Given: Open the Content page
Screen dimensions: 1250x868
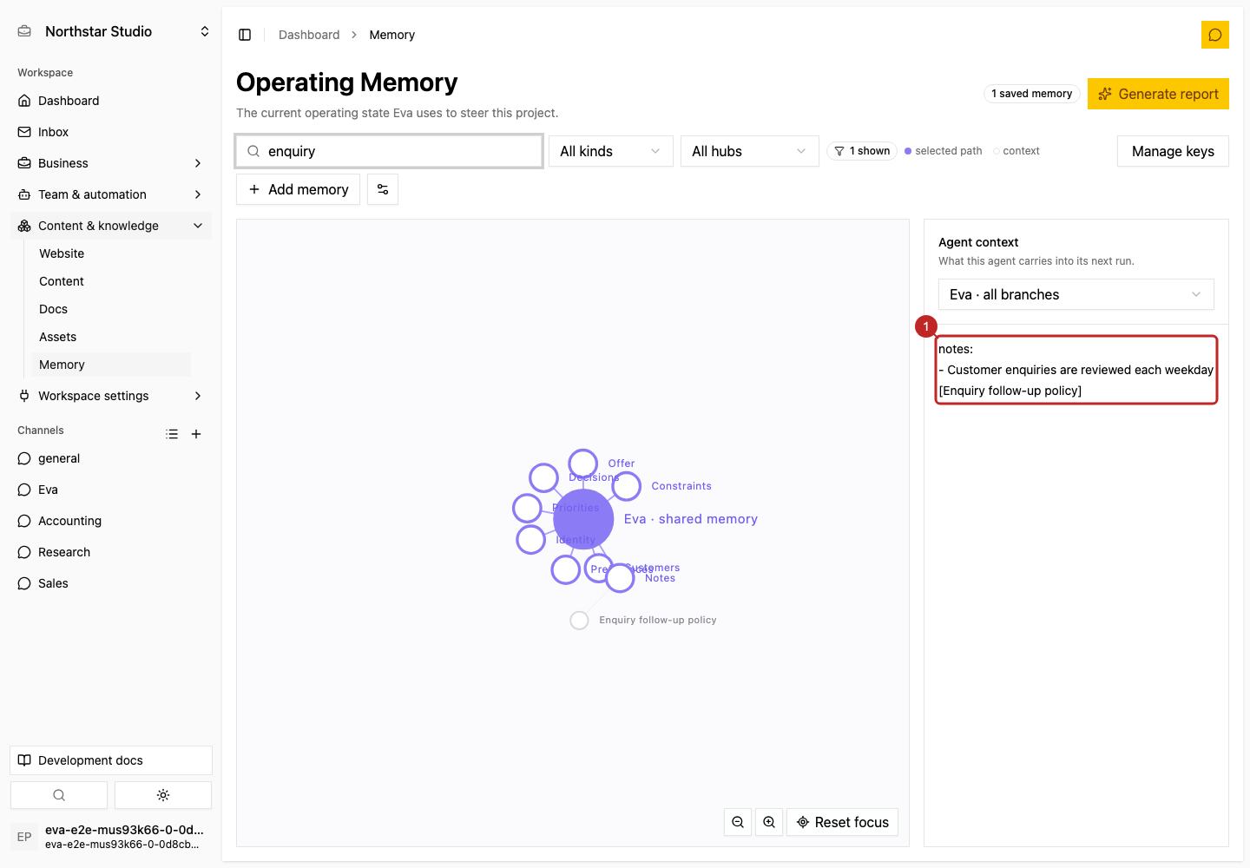Looking at the screenshot, I should 111,281.
